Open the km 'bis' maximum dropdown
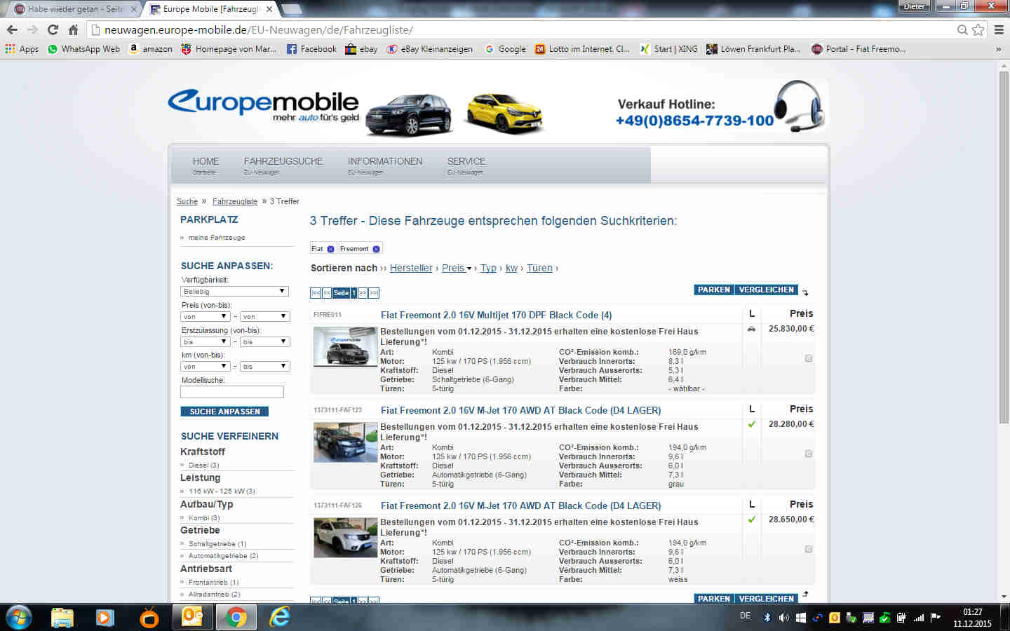1010x631 pixels. 264,366
